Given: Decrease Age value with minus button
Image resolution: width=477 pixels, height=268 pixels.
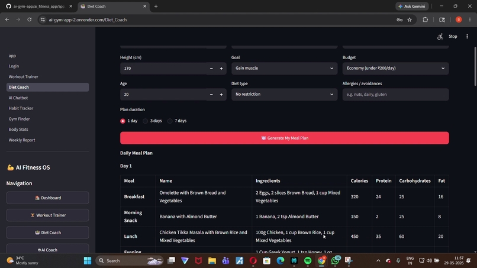Looking at the screenshot, I should 211,95.
